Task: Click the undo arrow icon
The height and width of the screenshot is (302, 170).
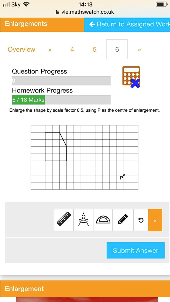Action: click(141, 220)
